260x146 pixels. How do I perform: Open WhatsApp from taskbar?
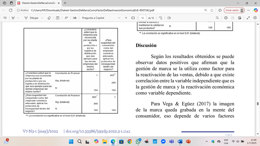(138, 141)
